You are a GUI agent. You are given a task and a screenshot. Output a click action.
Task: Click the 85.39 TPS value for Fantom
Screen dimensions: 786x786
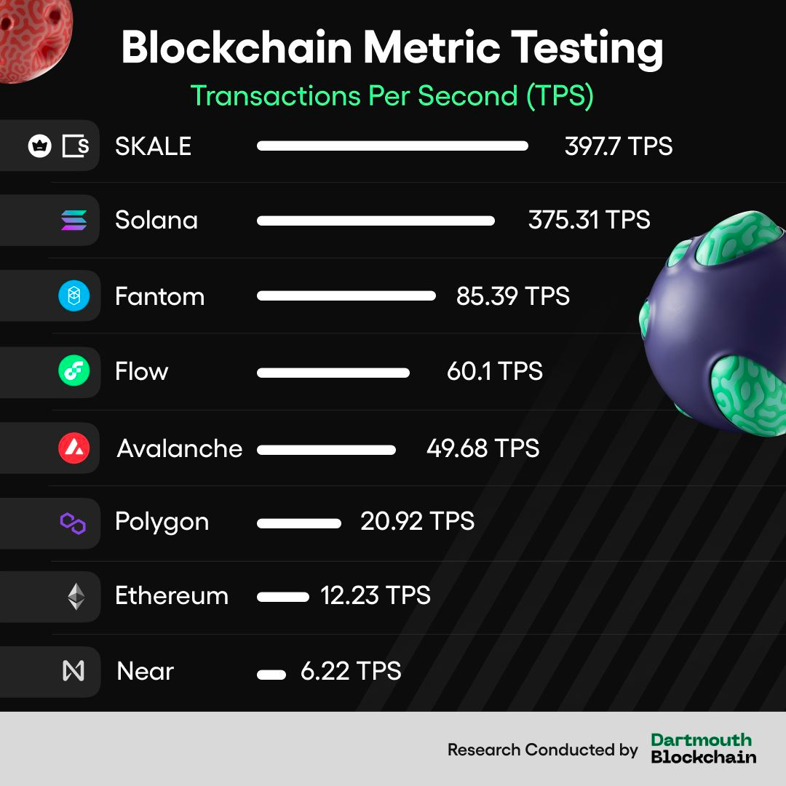513,295
